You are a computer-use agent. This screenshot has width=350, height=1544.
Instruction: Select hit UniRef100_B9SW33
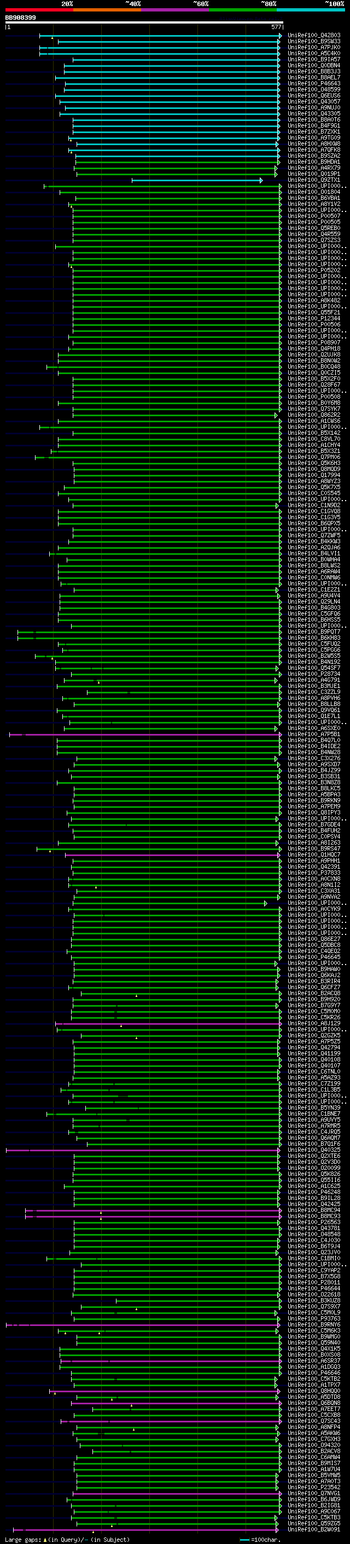314,42
